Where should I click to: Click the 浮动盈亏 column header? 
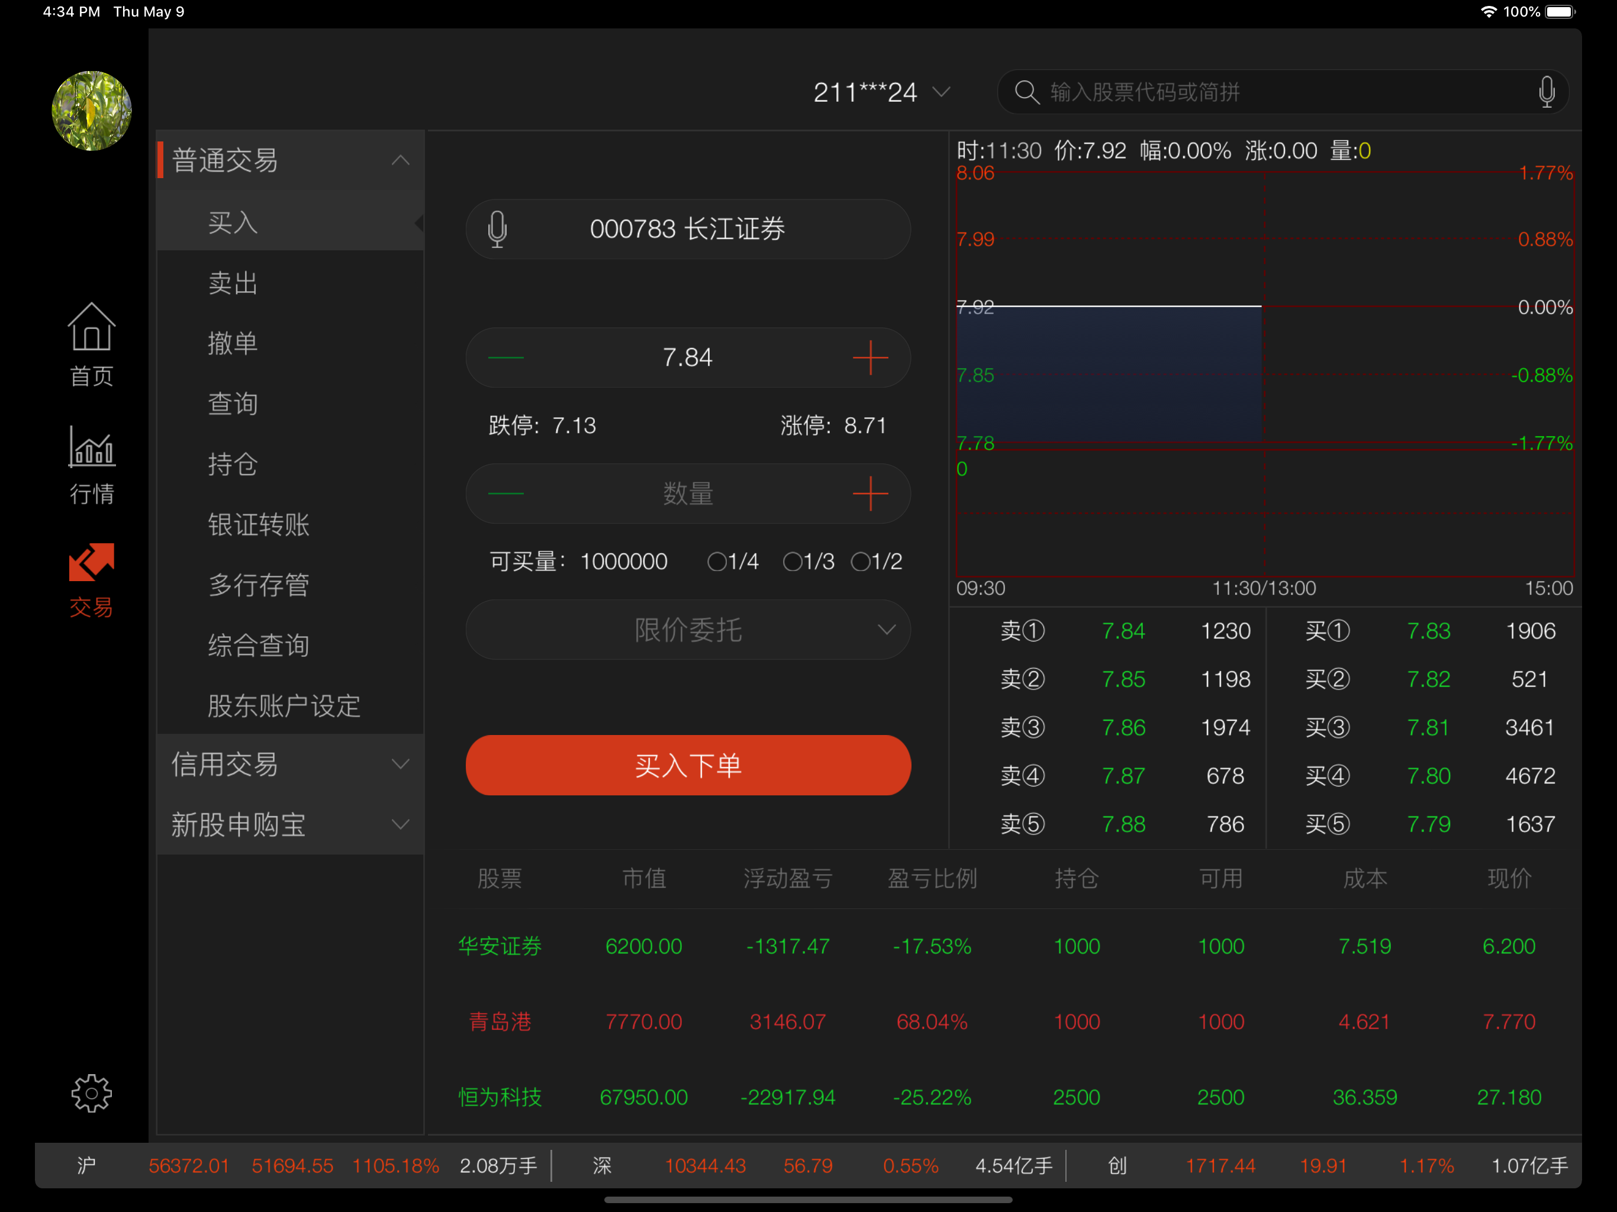(788, 878)
